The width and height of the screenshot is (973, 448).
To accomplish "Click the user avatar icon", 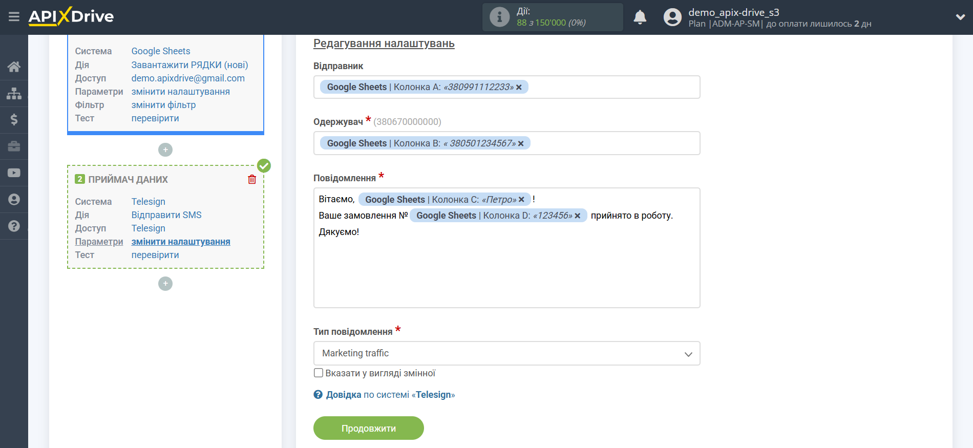I will click(x=672, y=17).
